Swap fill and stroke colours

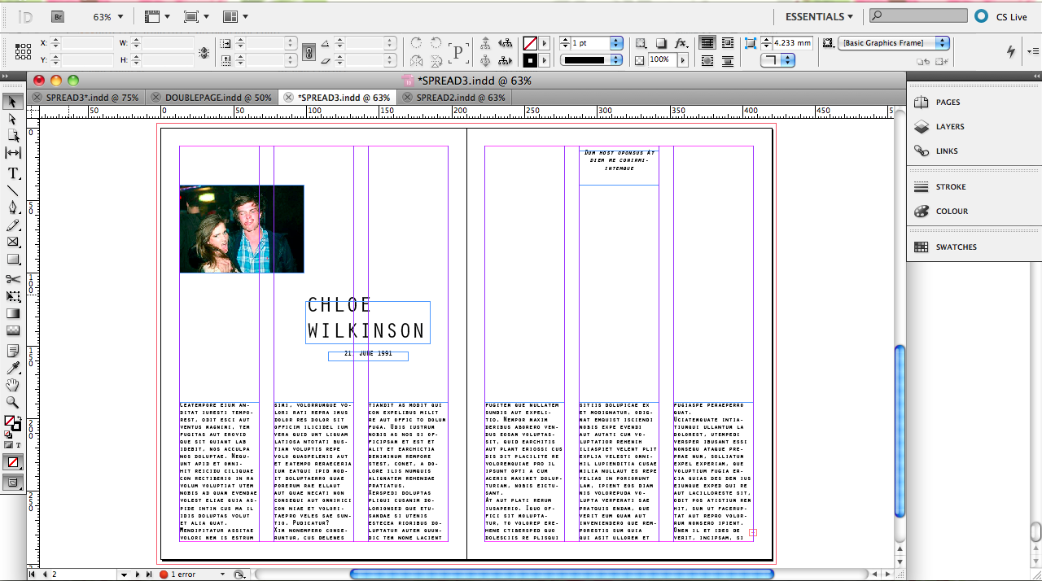(x=20, y=417)
